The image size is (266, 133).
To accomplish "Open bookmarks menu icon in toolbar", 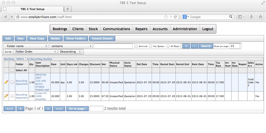I will 241,17.
